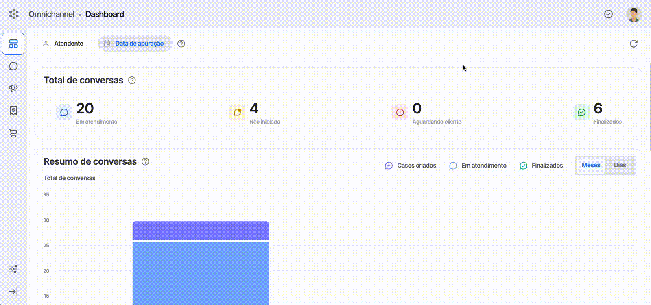Viewport: 651px width, 305px height.
Task: Open the receipt billing sidebar icon
Action: 13,111
